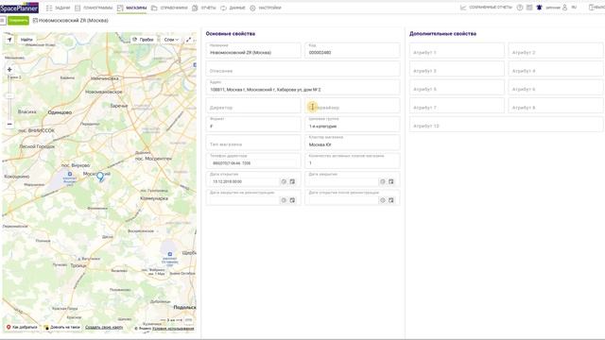Viewport: 605px width, 340px height.
Task: Click the store location pin on map
Action: pos(100,177)
